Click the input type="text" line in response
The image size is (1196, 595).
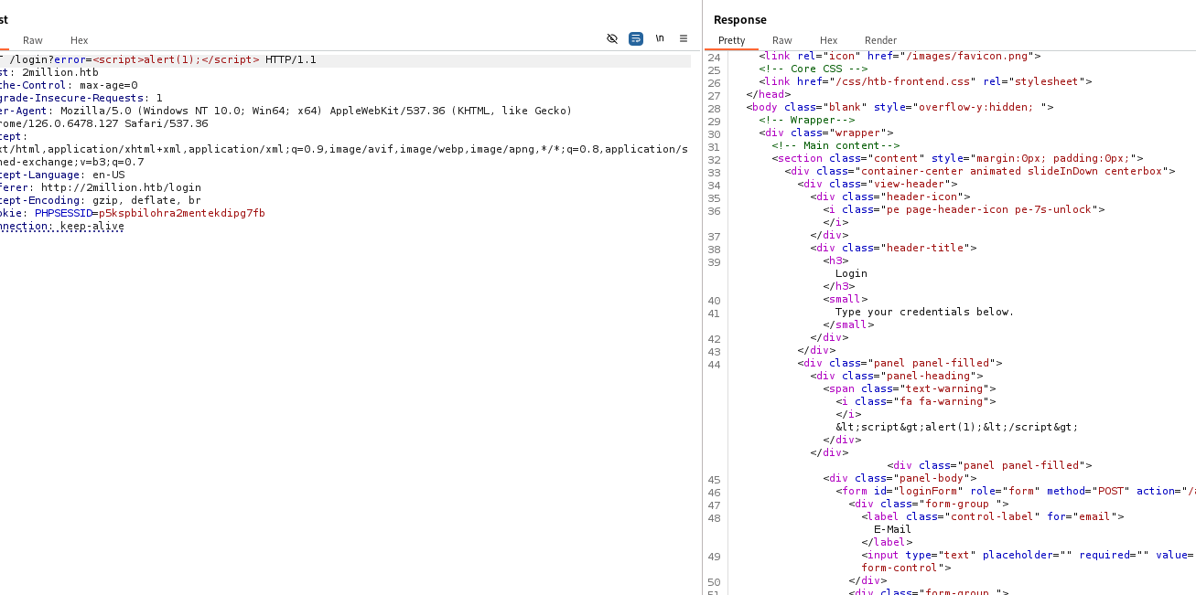coord(1029,555)
